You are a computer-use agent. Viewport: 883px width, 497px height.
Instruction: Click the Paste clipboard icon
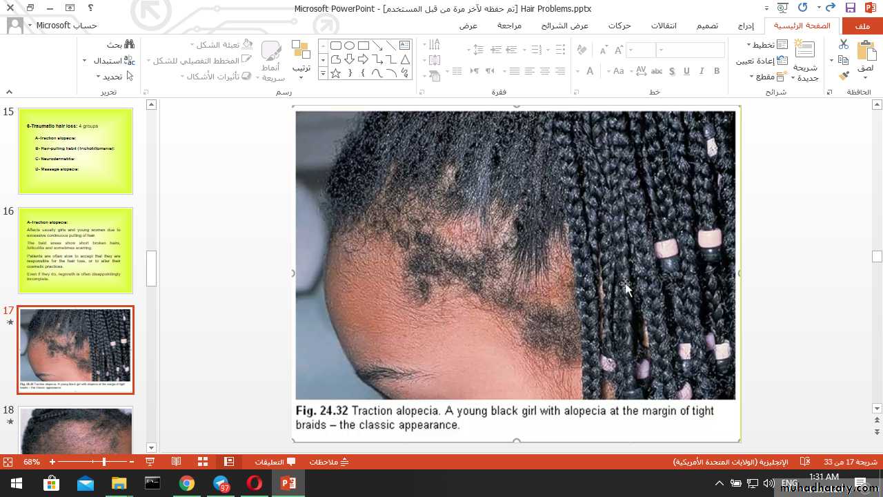866,52
